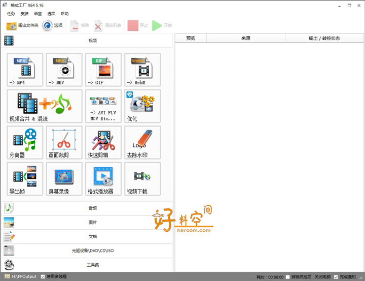Open the 导出帧 export frames tool
This screenshot has width=365, height=281.
click(x=25, y=179)
